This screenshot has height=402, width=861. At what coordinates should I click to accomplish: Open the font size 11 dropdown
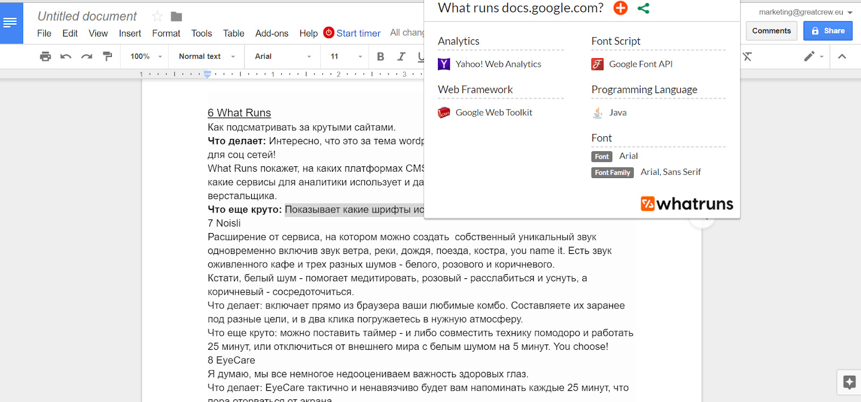pyautogui.click(x=346, y=57)
